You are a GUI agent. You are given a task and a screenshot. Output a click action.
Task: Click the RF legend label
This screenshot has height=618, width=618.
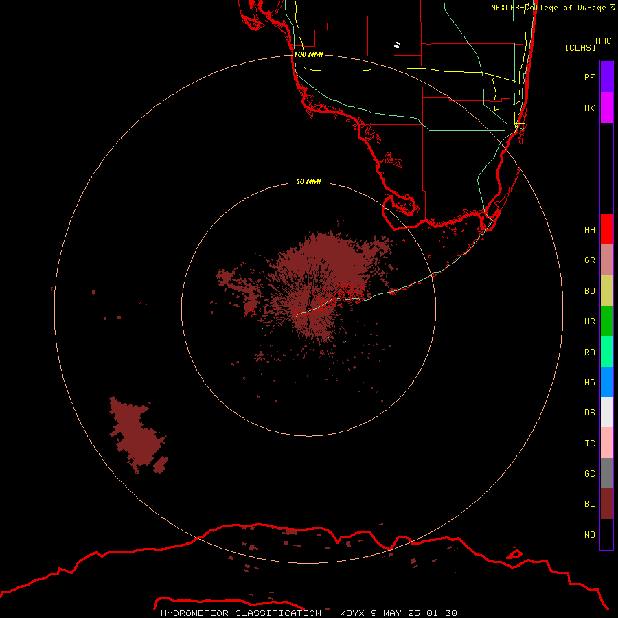pyautogui.click(x=589, y=77)
